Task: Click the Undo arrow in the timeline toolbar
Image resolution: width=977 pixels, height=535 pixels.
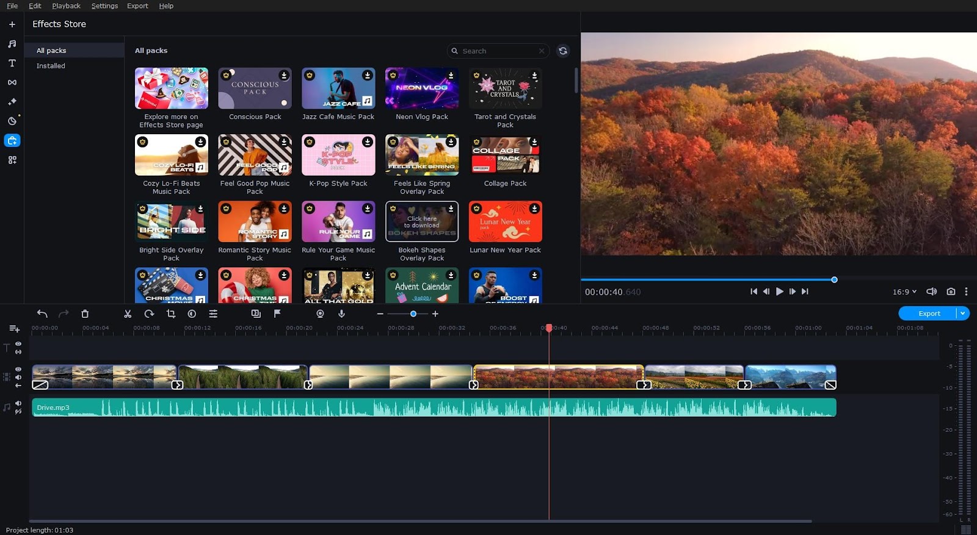Action: click(x=42, y=314)
